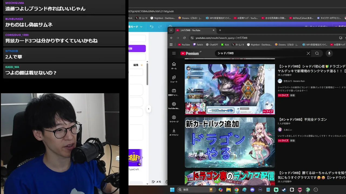Reload the YouTube results page

pos(184,38)
